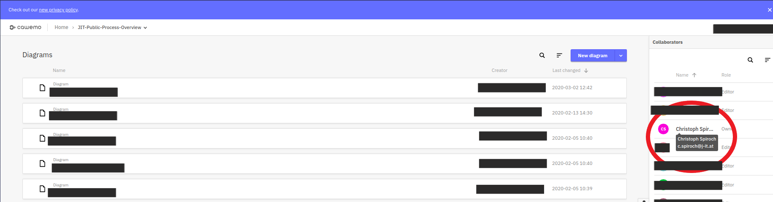This screenshot has width=773, height=202.
Task: Sort diagrams by Creator column header
Action: [499, 71]
